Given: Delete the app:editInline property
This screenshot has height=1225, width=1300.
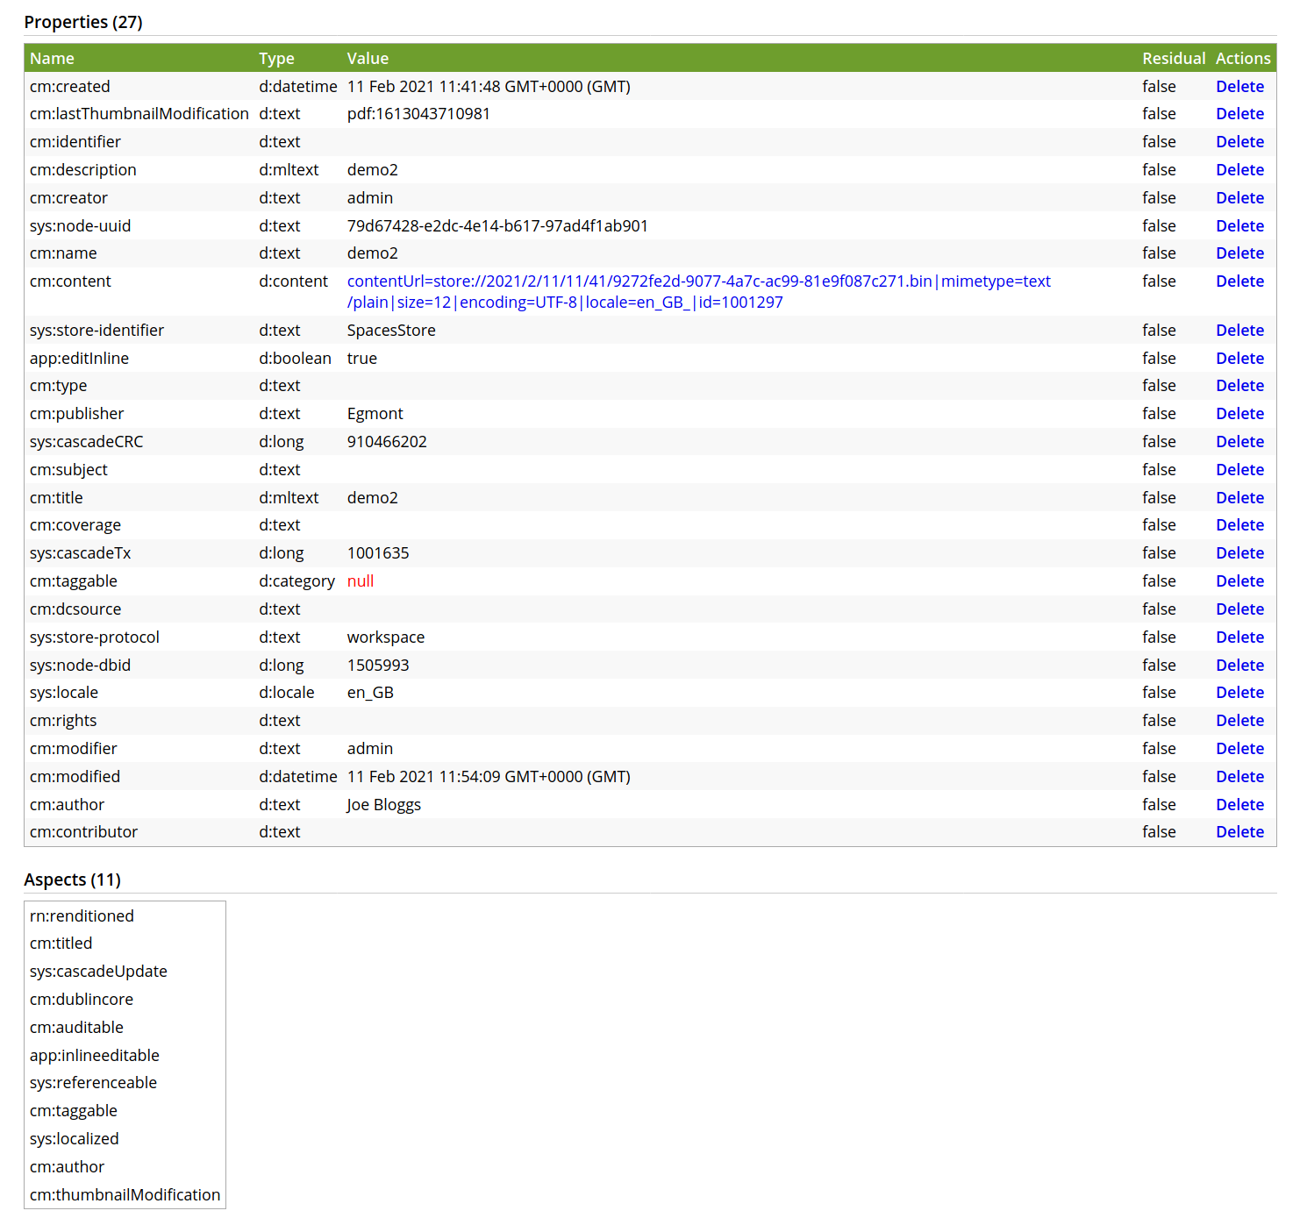Looking at the screenshot, I should 1239,358.
